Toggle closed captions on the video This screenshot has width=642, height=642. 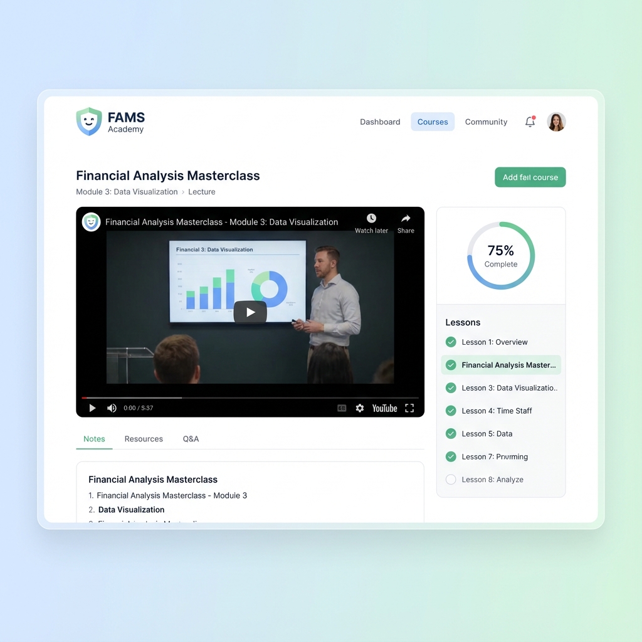[x=342, y=408]
